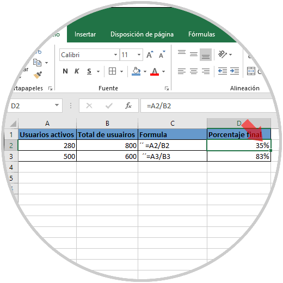Apply fill color bucket
Screen dimensions: 283x283
click(x=136, y=71)
